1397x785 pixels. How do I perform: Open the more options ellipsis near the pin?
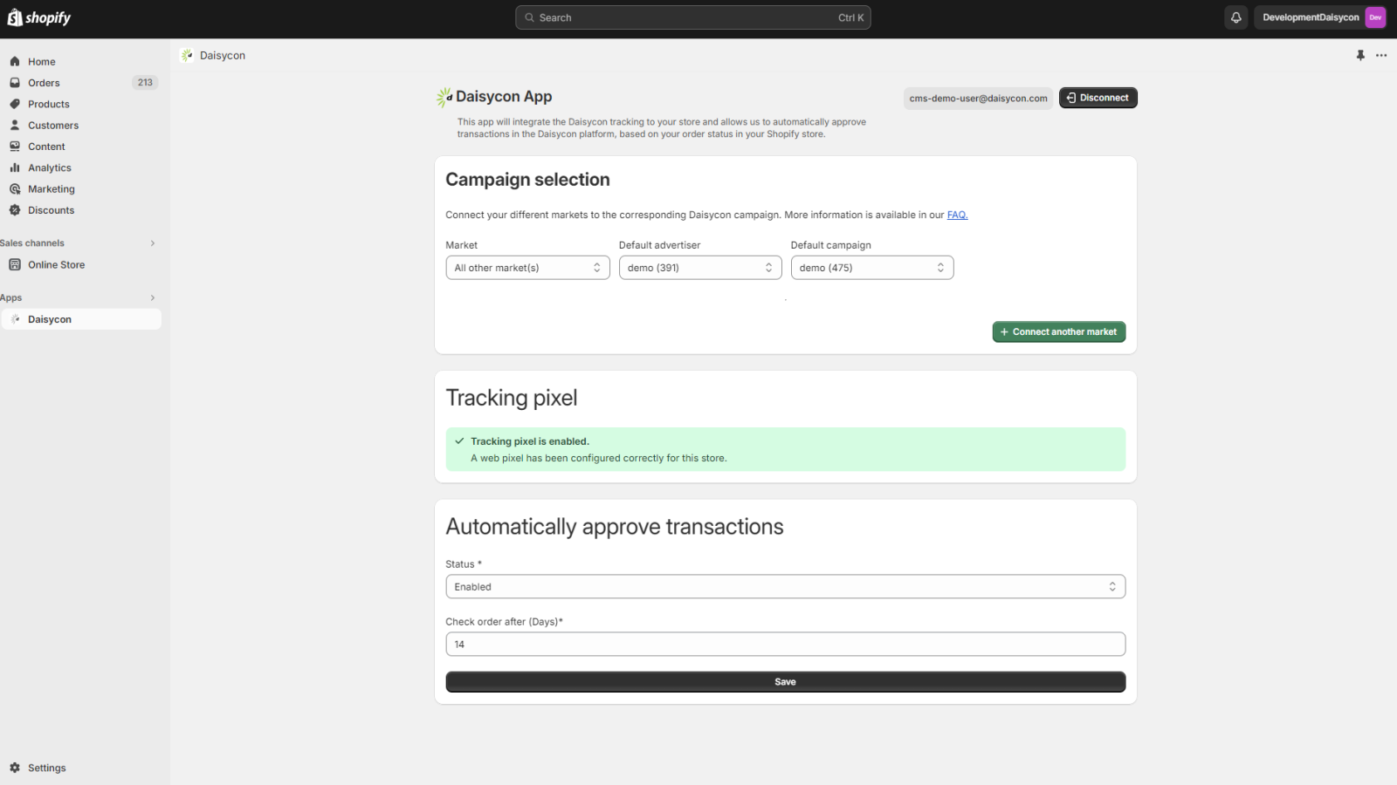tap(1381, 55)
